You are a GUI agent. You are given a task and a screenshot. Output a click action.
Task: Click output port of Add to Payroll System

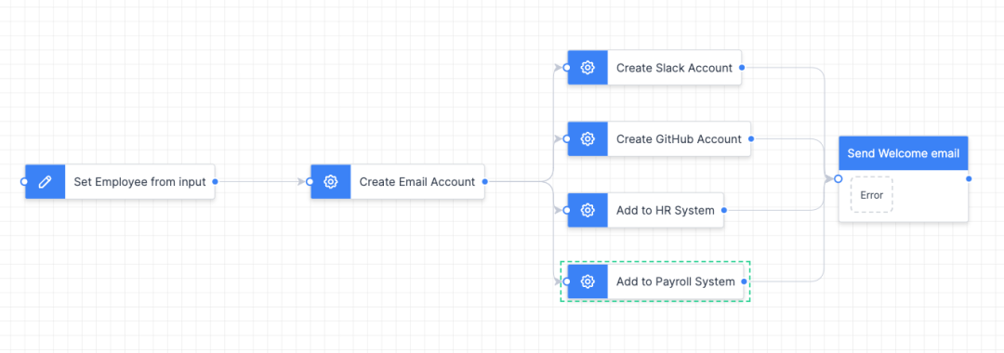click(x=744, y=281)
